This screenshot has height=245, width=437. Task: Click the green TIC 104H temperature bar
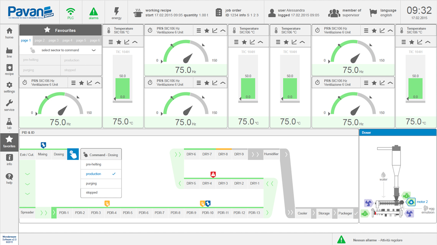click(123, 89)
